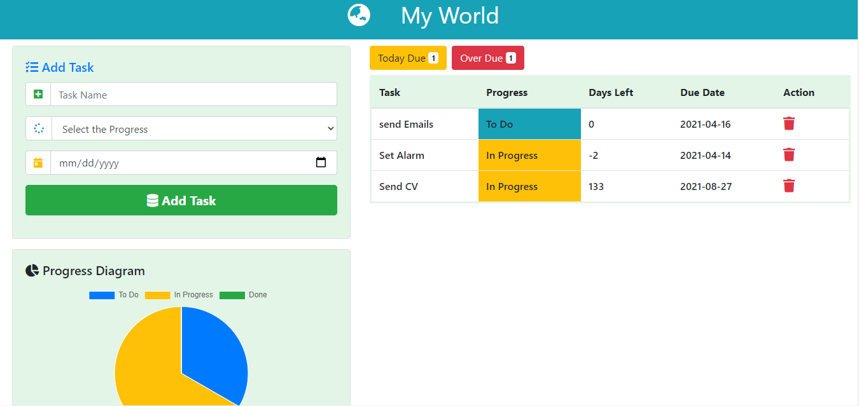Select the Send CV task name
859x406 pixels.
click(398, 186)
